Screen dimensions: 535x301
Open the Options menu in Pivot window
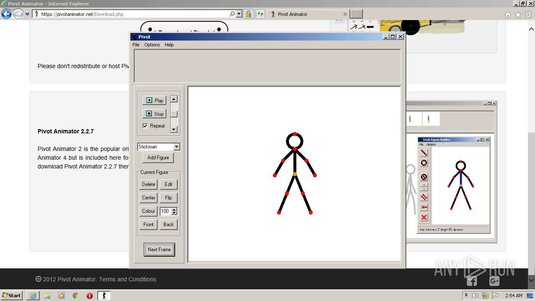(152, 45)
